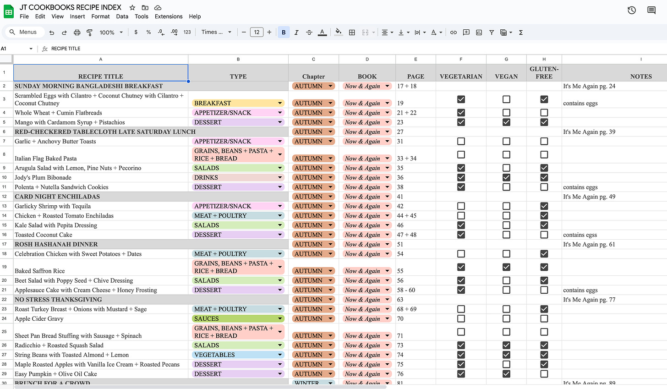
Task: Toggle gluten-free checkbox for Apple Cider Gravy
Action: click(x=544, y=319)
